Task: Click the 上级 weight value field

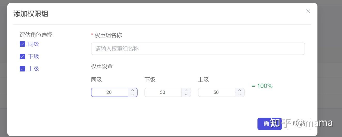Action: tap(216, 92)
